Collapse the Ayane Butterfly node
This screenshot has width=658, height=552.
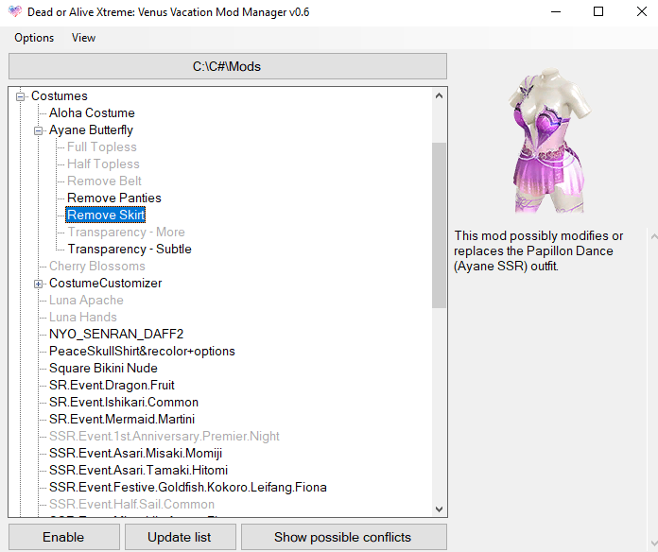coord(38,130)
